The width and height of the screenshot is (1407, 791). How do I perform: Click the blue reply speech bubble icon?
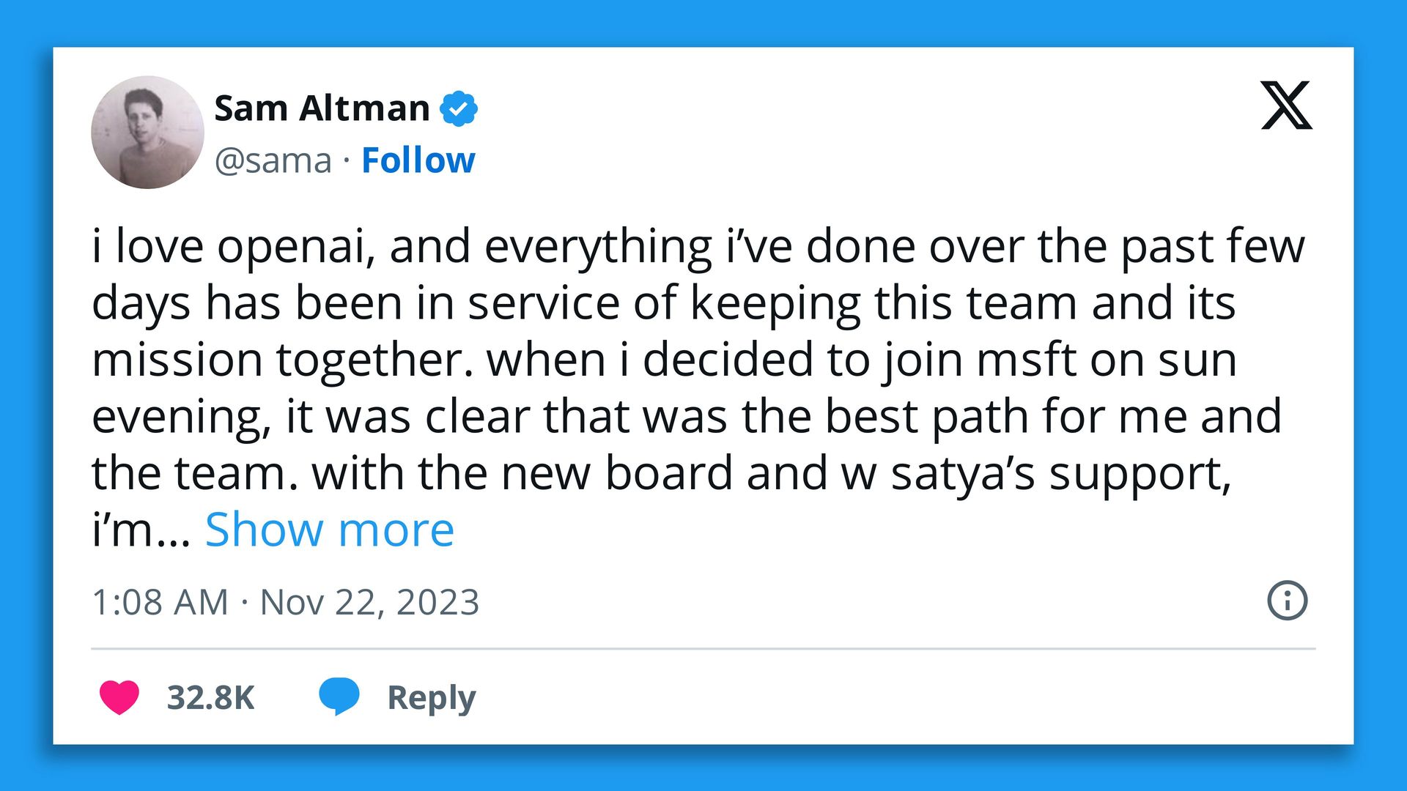[339, 695]
